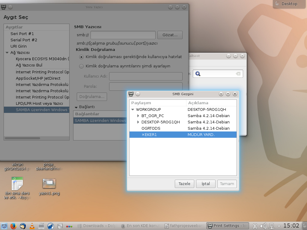
Task: Clear the search field in localhost window
Action: [x=238, y=74]
